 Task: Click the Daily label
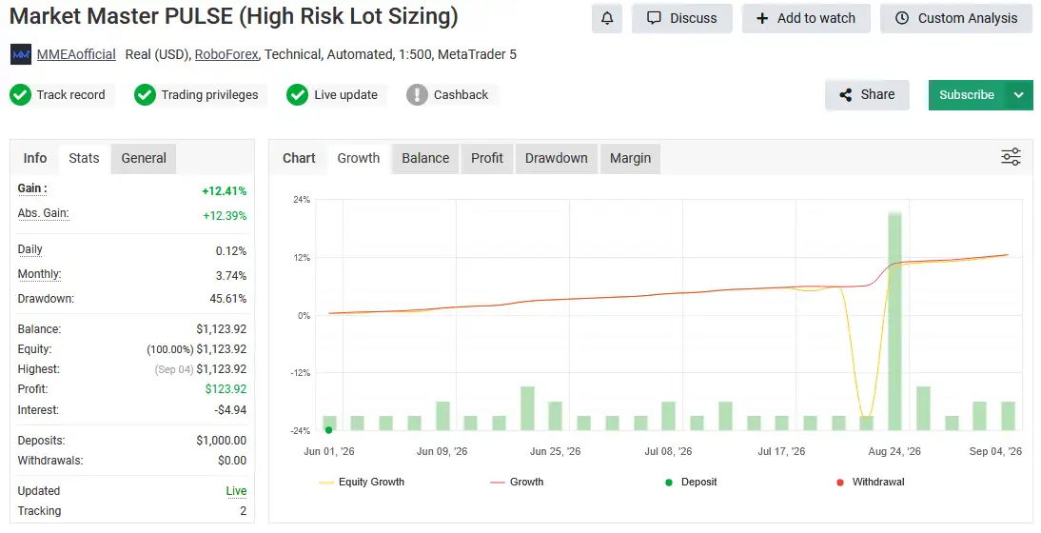click(29, 249)
